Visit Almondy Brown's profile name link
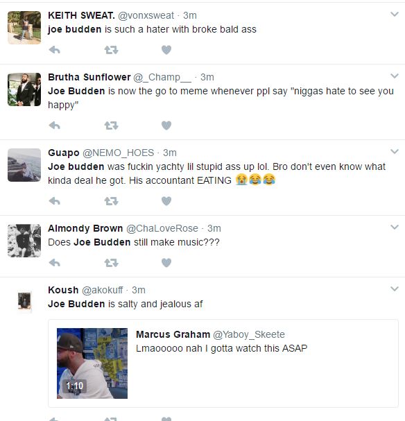 pyautogui.click(x=85, y=228)
